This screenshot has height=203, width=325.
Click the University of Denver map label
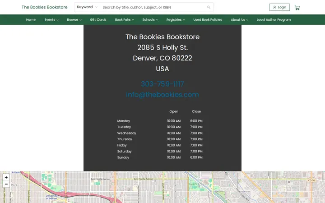(x=51, y=197)
